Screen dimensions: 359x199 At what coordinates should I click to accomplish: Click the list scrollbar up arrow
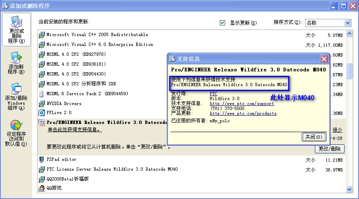pos(349,34)
